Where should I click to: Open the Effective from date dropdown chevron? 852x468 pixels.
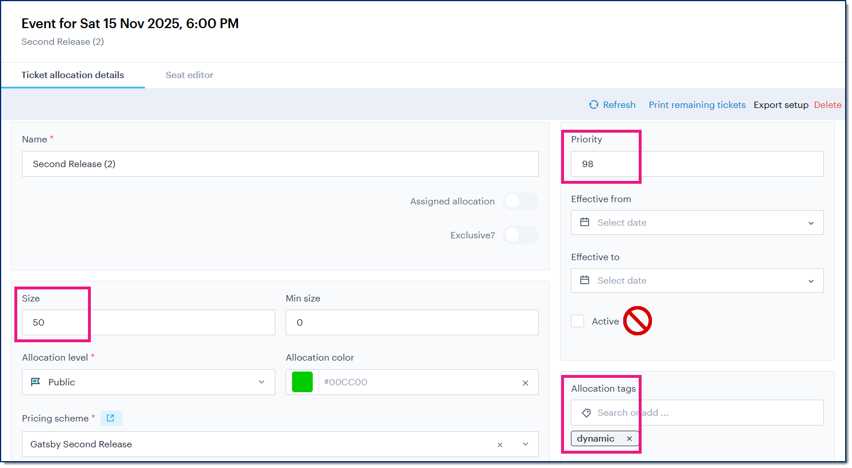811,223
